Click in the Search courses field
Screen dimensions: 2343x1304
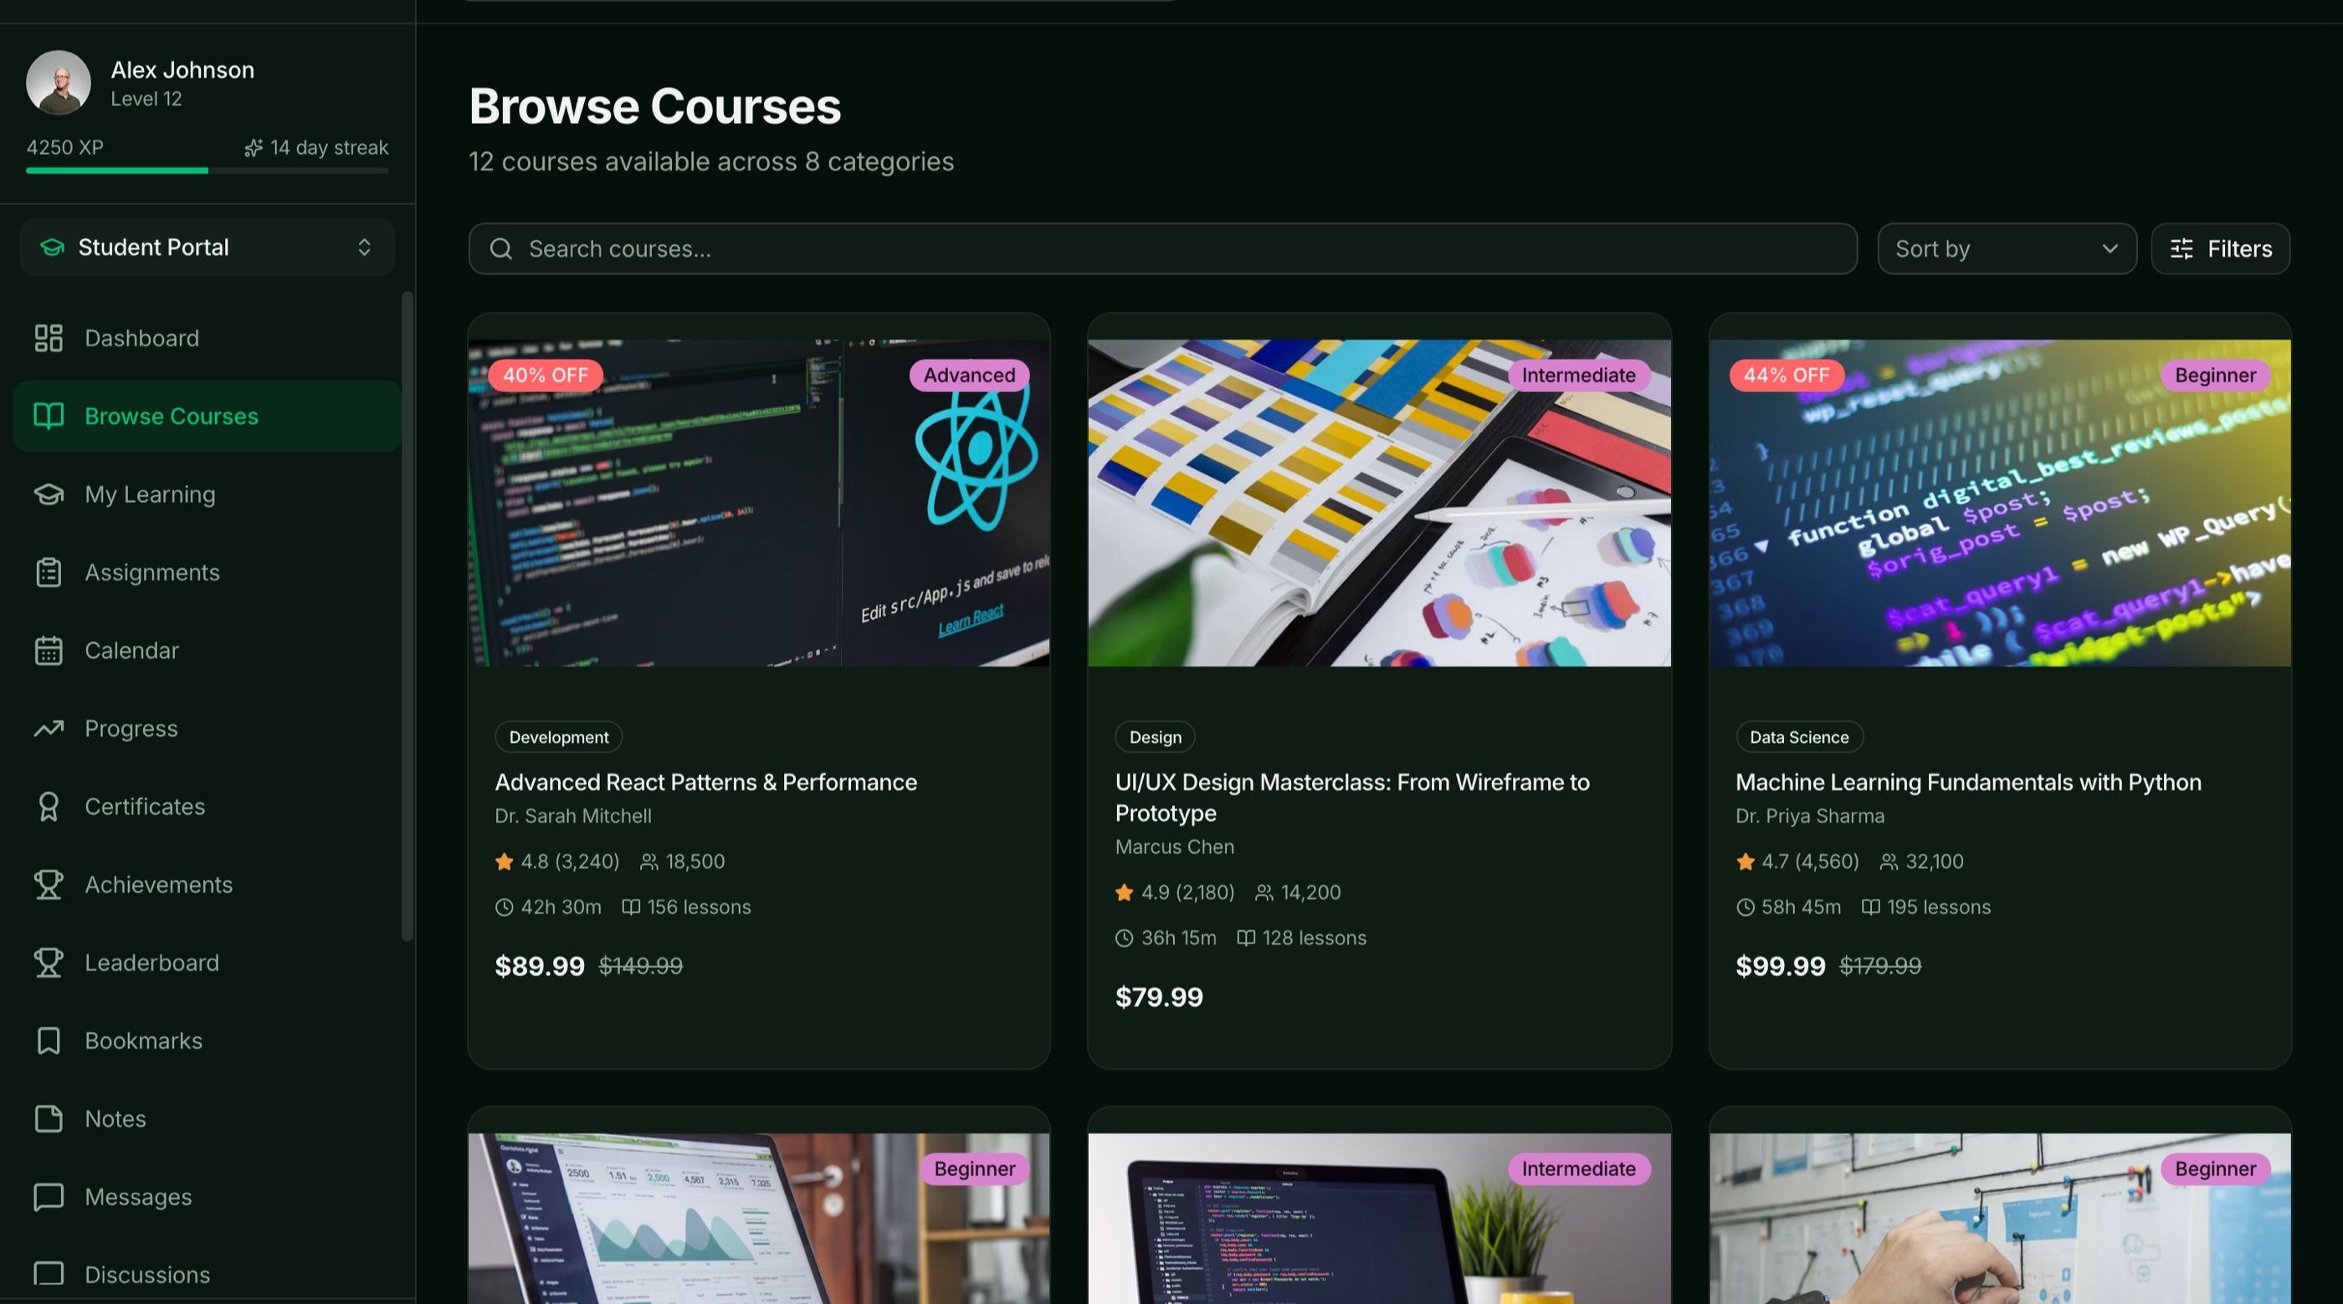coord(1162,249)
